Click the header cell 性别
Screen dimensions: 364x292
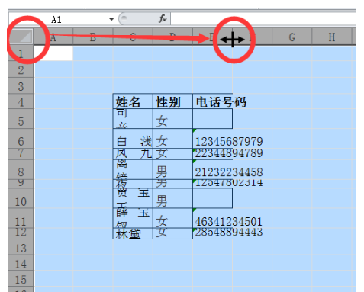coord(172,101)
